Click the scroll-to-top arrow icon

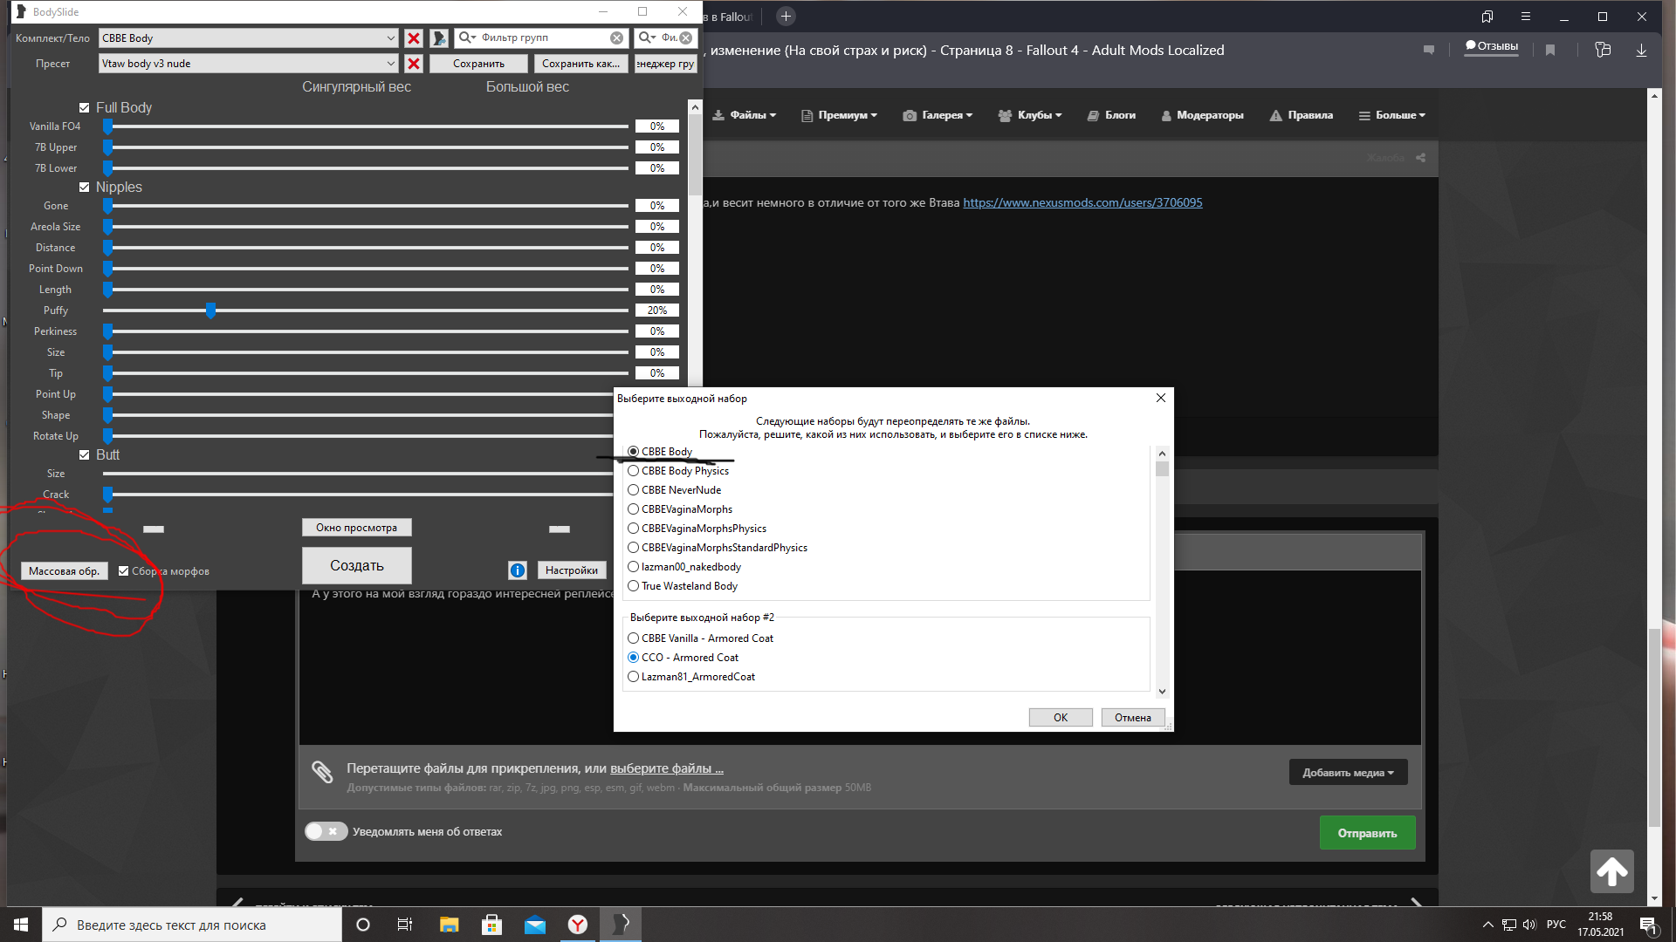click(x=1611, y=870)
